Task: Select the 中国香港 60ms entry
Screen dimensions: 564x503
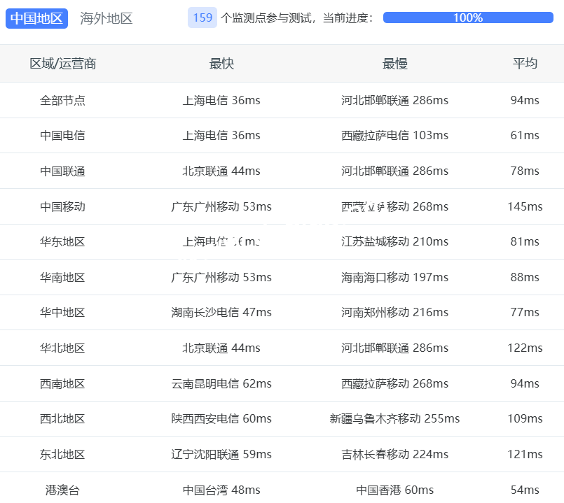Action: click(394, 490)
